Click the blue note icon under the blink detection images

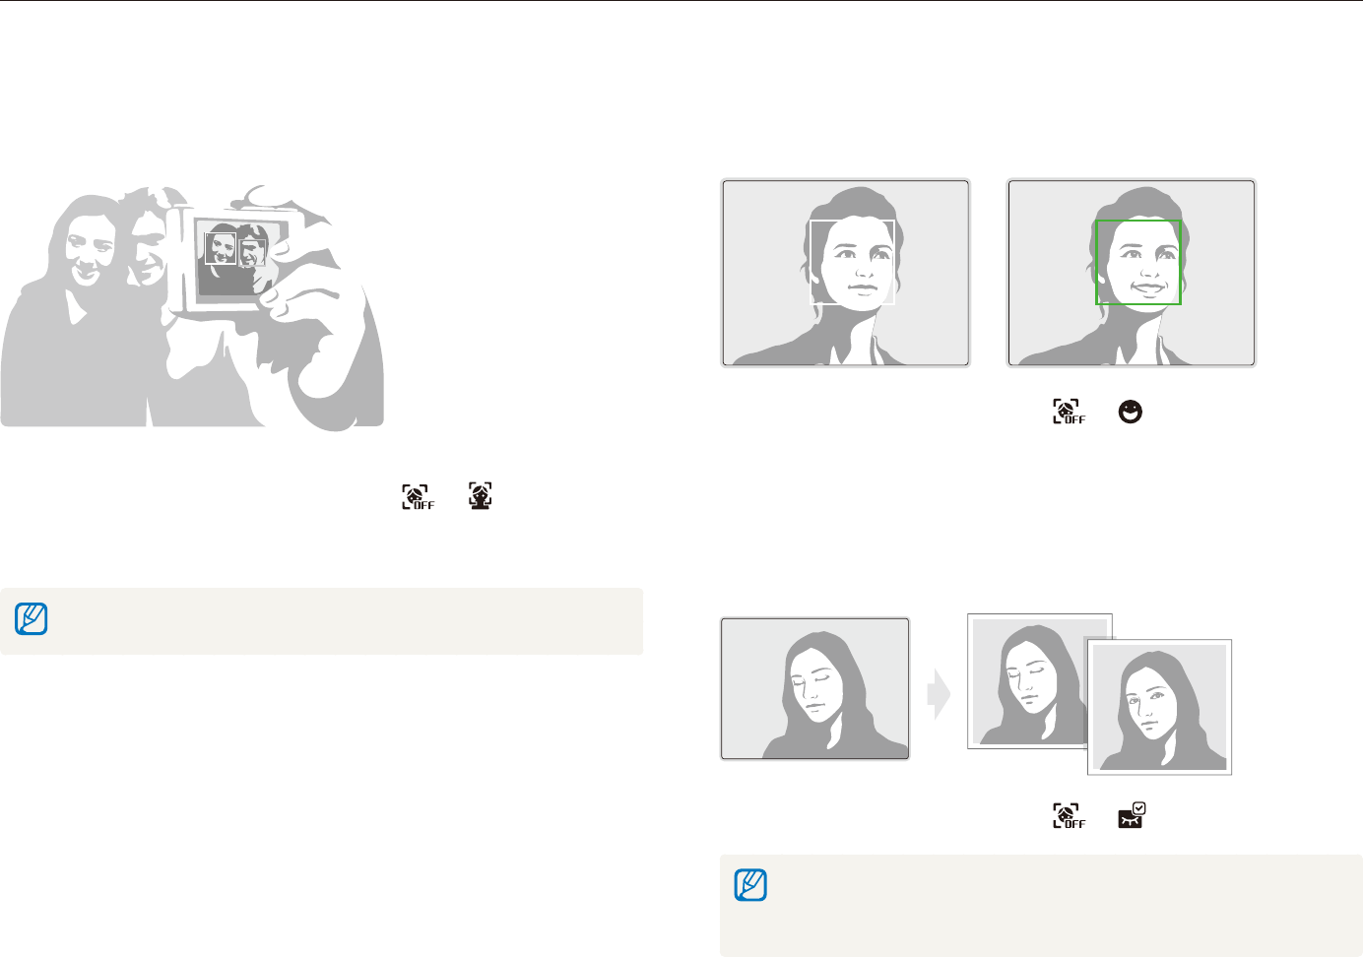tap(750, 885)
